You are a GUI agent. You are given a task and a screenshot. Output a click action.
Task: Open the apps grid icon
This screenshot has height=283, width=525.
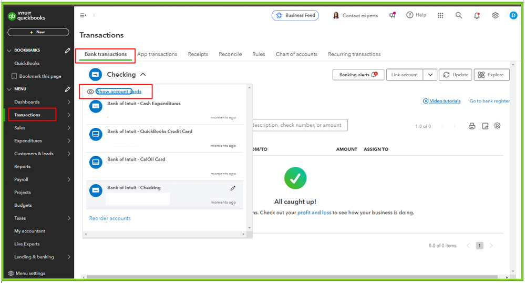coord(440,15)
